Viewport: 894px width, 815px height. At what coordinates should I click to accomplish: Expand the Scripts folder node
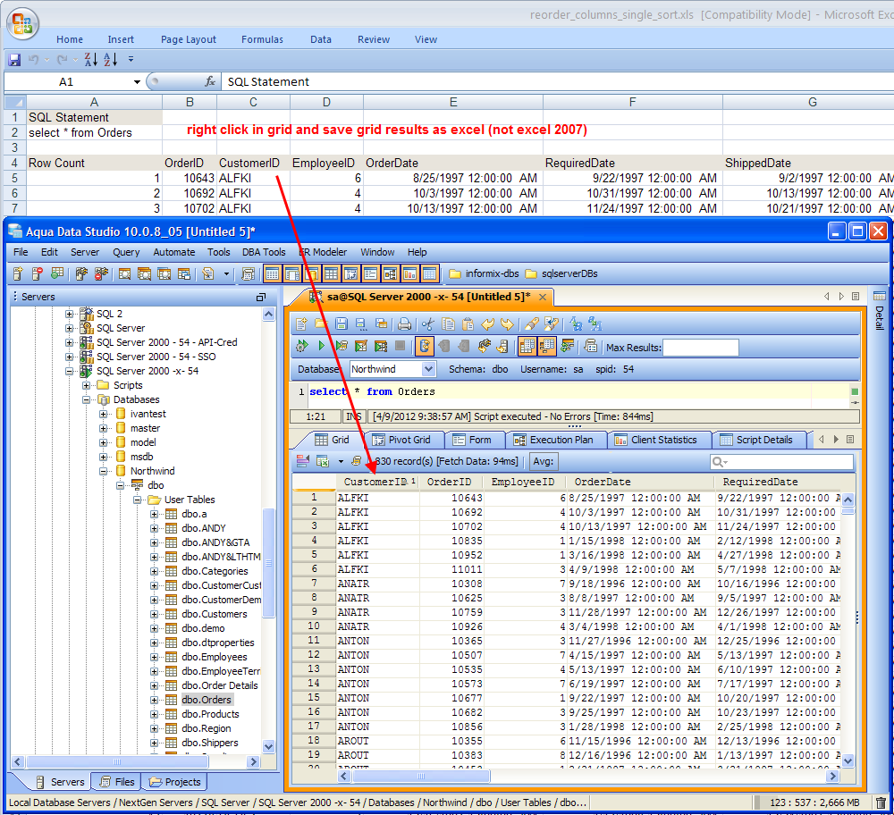(86, 385)
